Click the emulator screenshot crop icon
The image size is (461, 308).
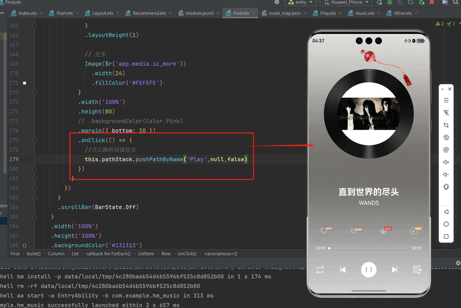(x=446, y=125)
